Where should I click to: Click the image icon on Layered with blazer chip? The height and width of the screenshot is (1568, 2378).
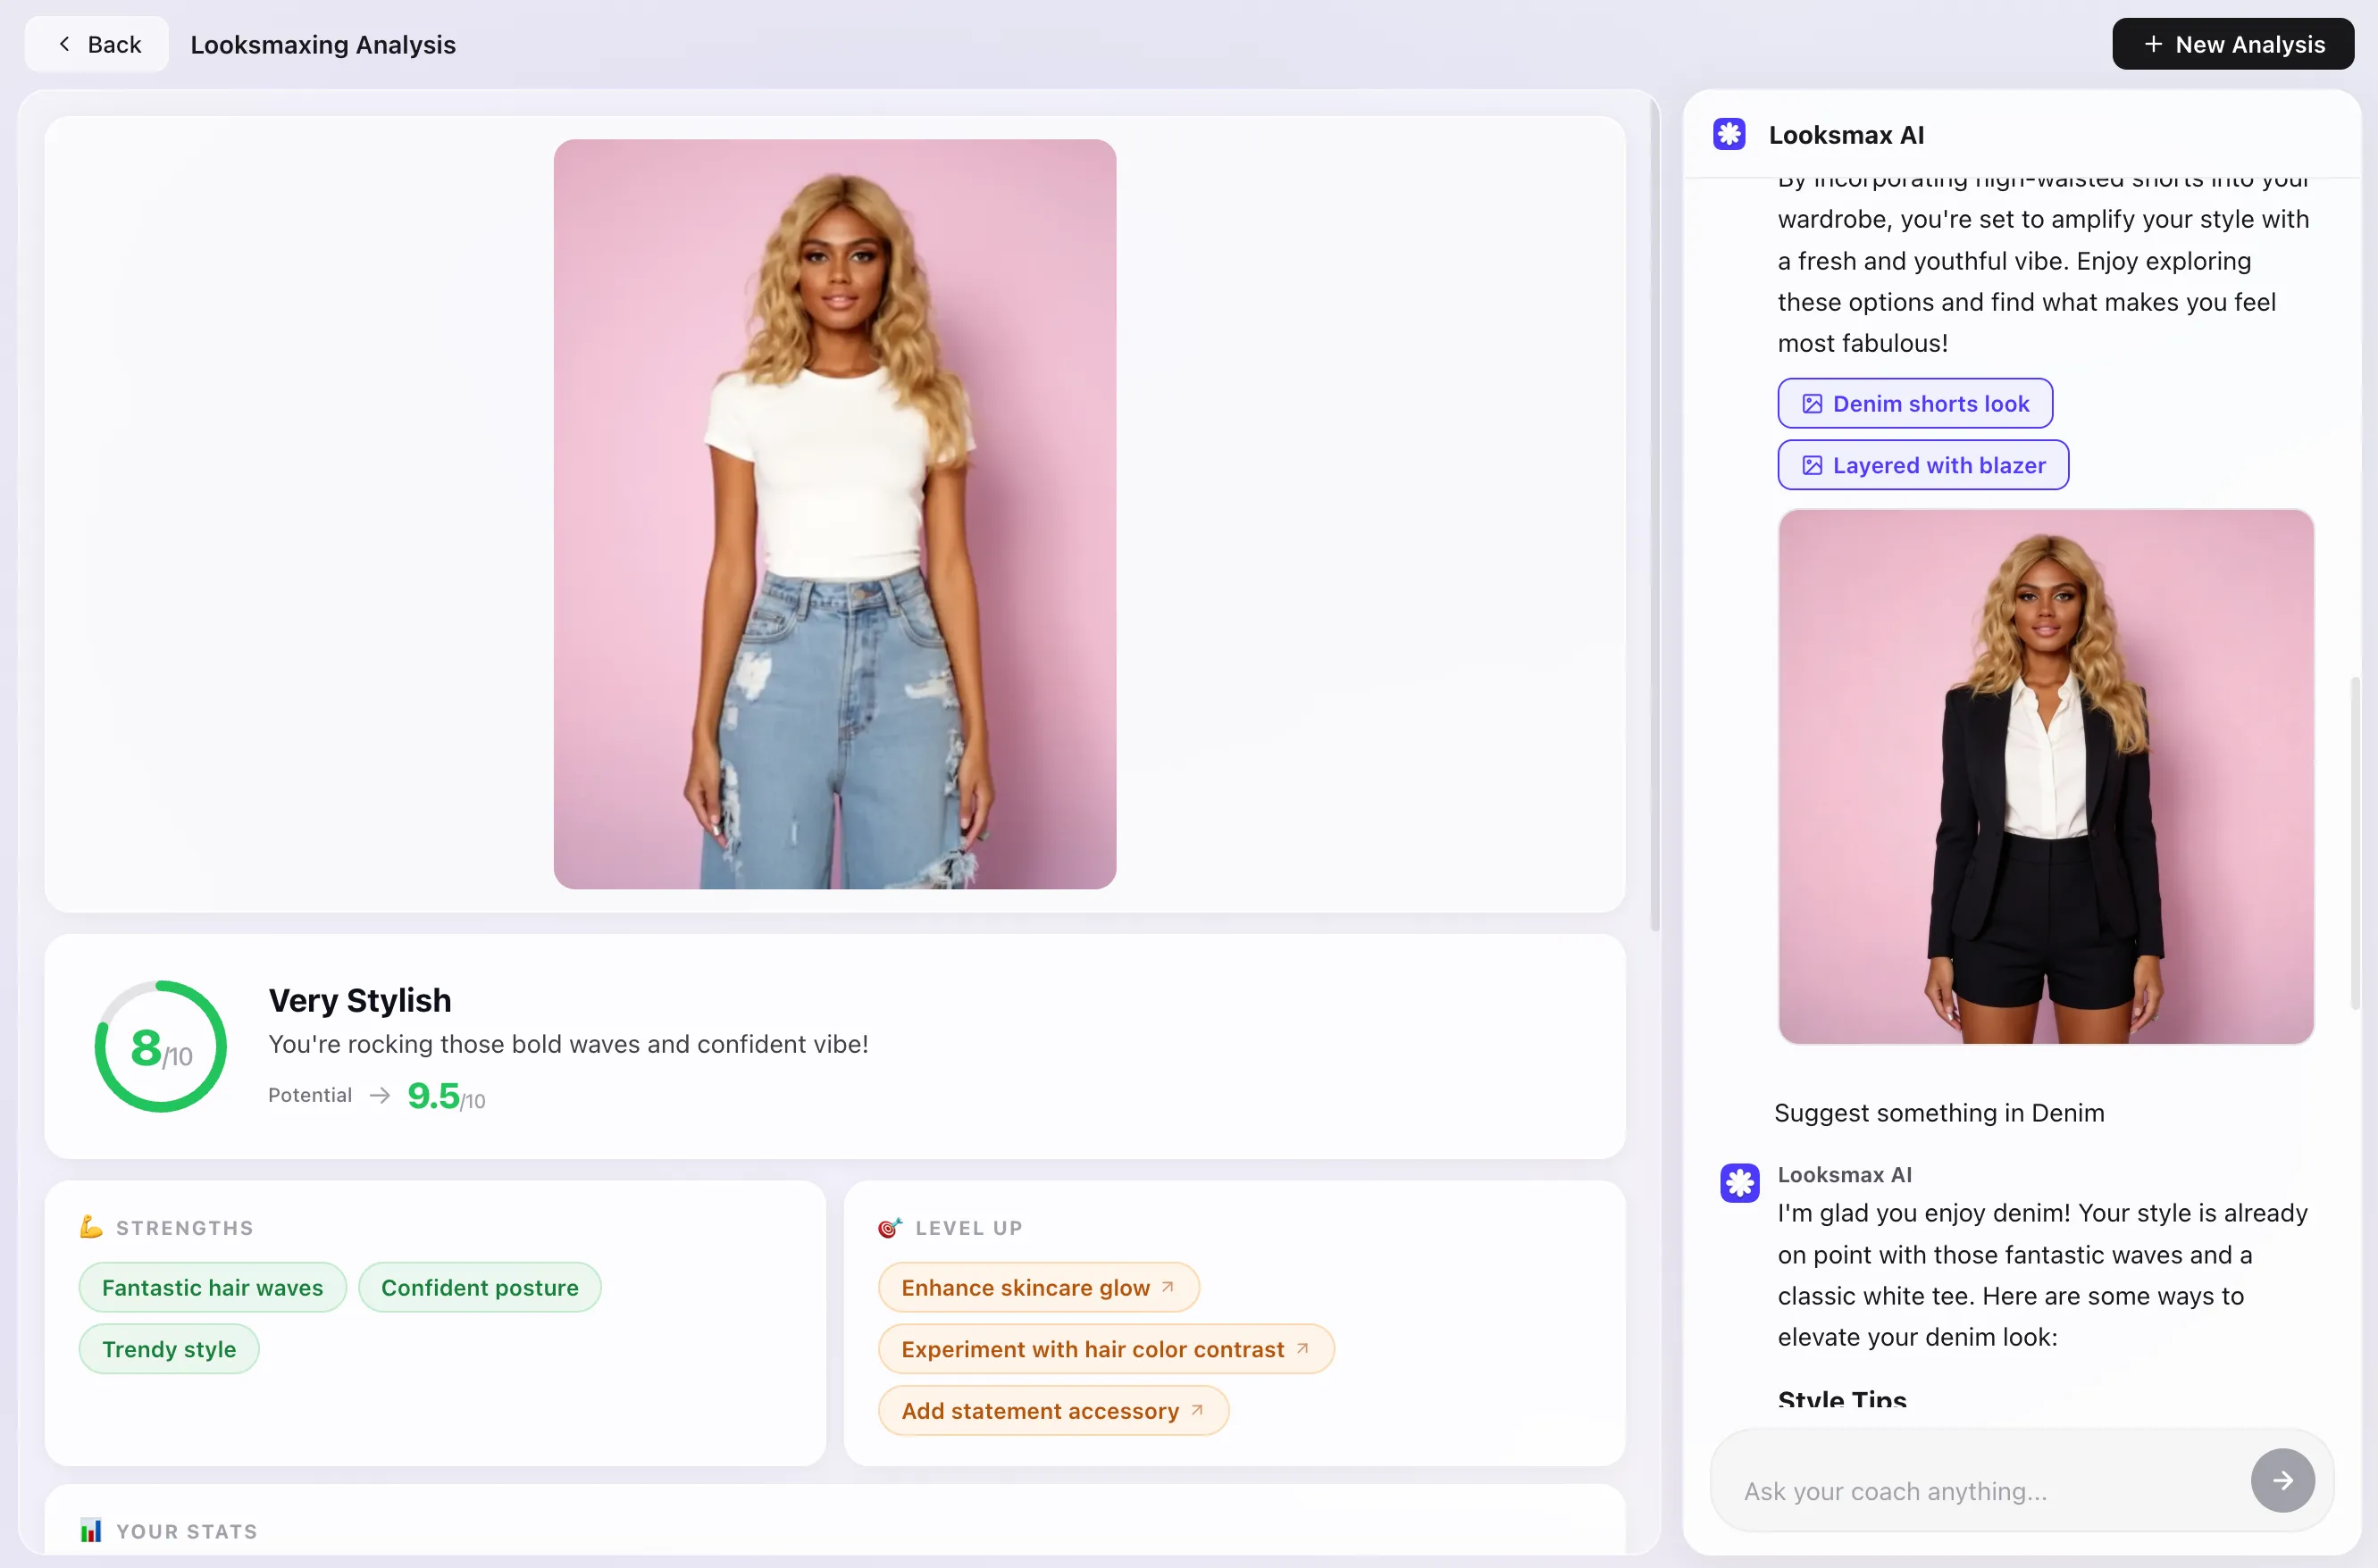tap(1812, 465)
